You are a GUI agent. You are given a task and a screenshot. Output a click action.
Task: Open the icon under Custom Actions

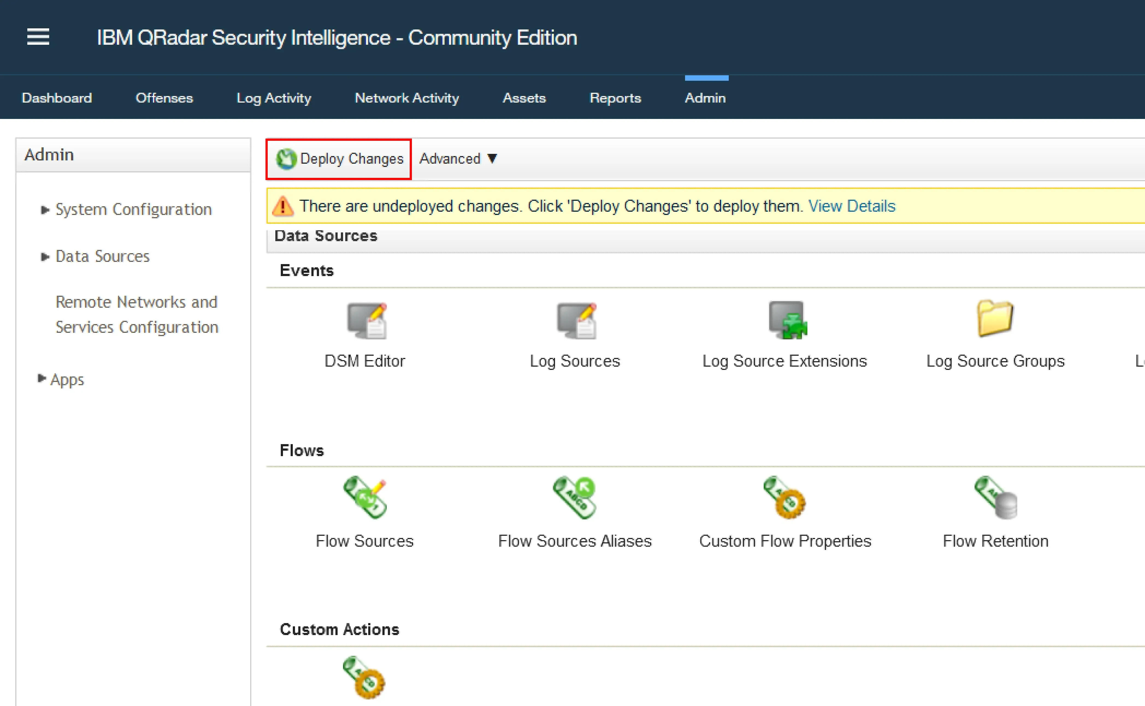pyautogui.click(x=364, y=677)
